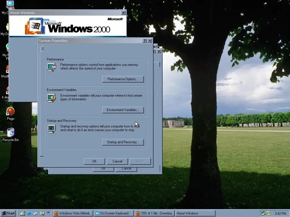The height and width of the screenshot is (217, 290).
Task: Click the 3:42 PM clock
Action: tap(280, 214)
